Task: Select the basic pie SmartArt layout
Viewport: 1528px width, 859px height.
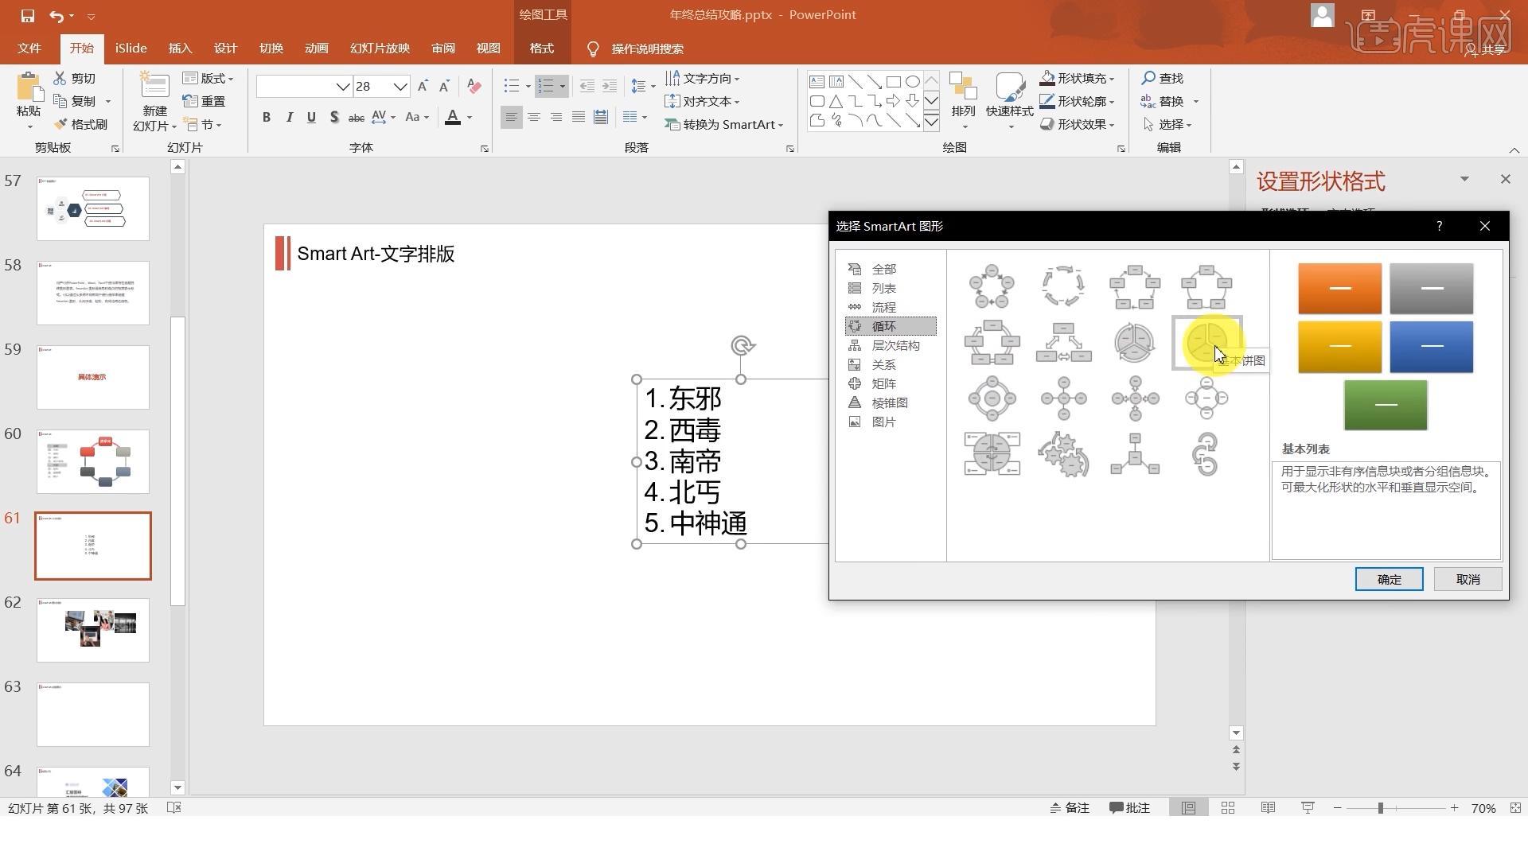Action: tap(1206, 343)
